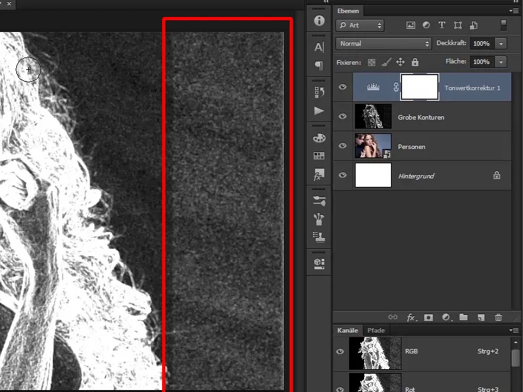This screenshot has width=523, height=392.
Task: Open the grid-shaped panel icon below the palette
Action: (x=319, y=155)
